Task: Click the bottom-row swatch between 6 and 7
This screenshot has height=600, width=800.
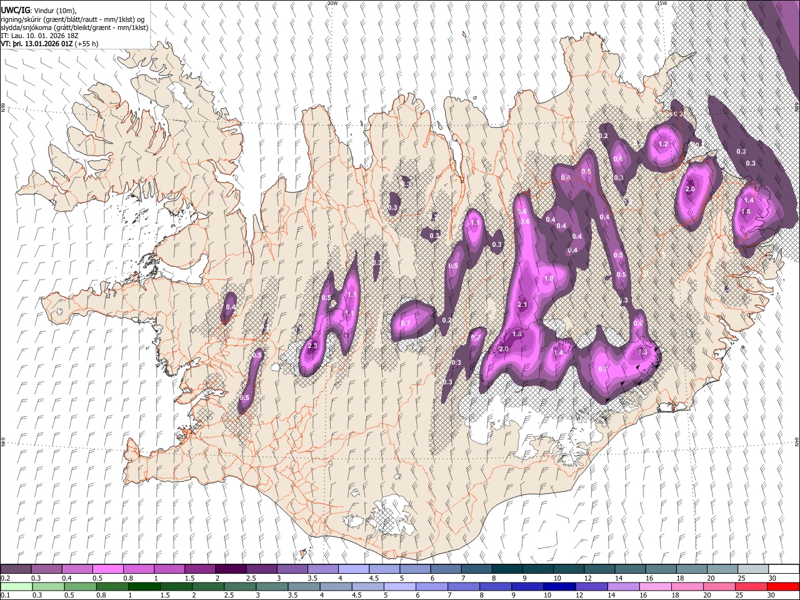Action: click(x=432, y=587)
